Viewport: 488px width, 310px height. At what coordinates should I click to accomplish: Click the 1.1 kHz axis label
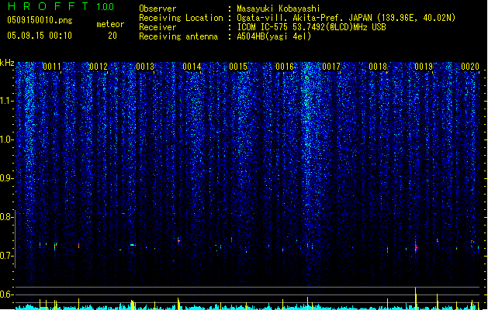7,101
